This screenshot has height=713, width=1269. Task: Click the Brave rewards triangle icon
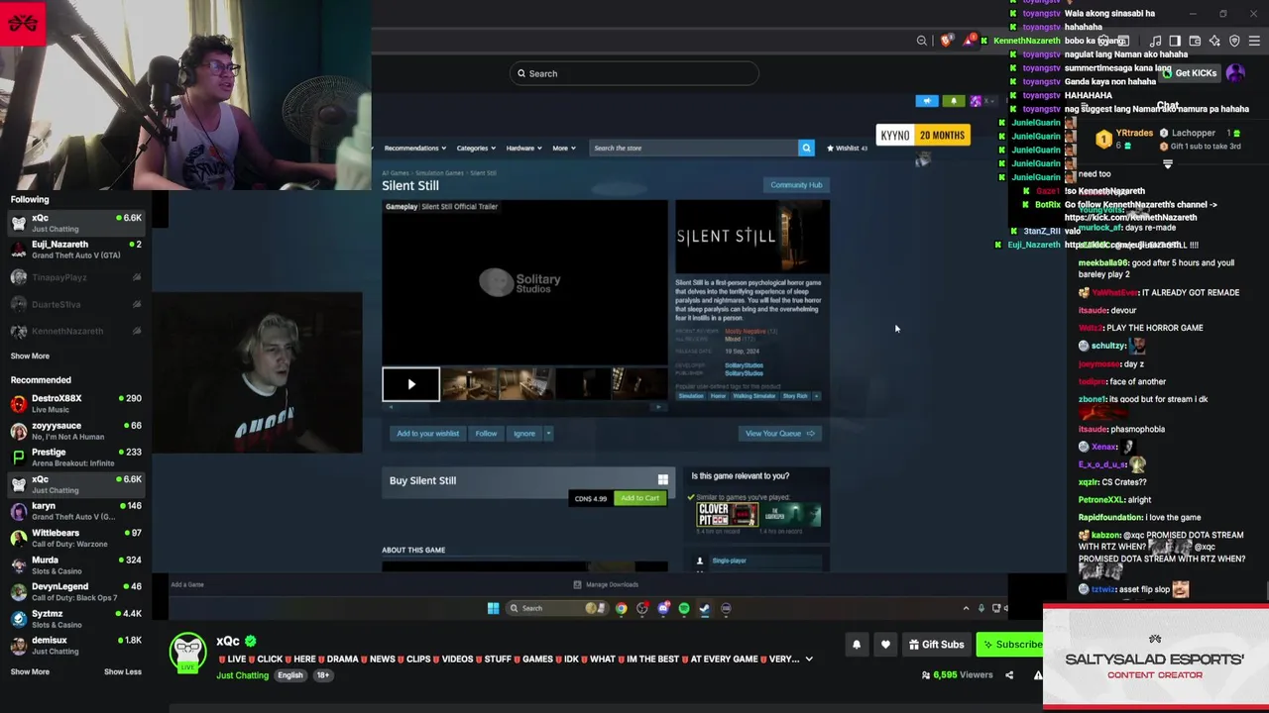pyautogui.click(x=970, y=41)
